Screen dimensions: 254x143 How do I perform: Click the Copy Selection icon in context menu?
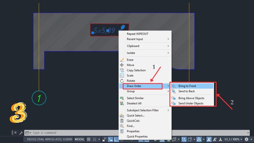122,70
